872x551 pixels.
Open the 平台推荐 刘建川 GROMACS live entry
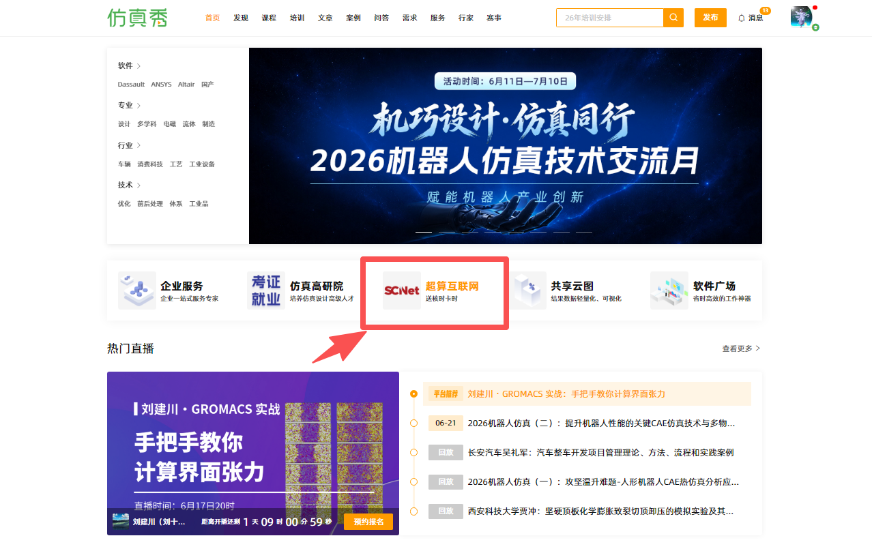pos(587,394)
